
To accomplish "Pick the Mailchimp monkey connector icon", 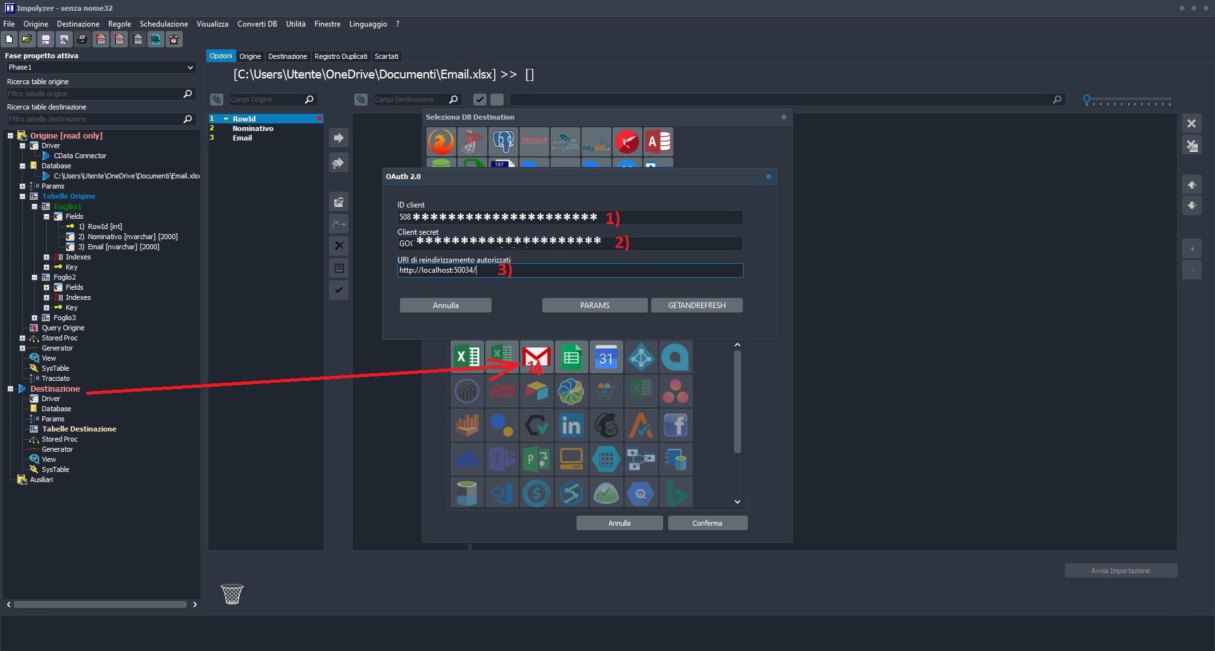I will pos(606,425).
